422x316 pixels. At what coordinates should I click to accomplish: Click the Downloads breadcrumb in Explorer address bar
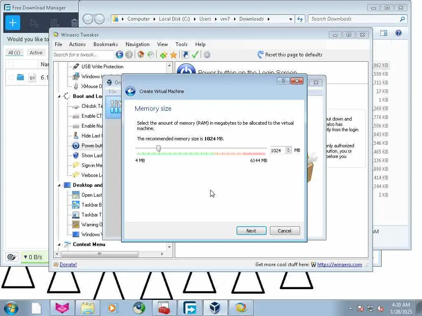[x=251, y=19]
